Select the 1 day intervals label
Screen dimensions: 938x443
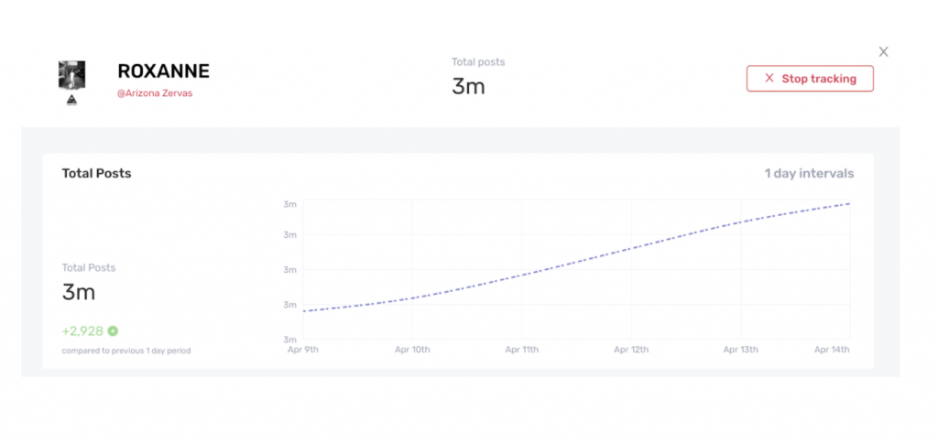[x=810, y=173]
